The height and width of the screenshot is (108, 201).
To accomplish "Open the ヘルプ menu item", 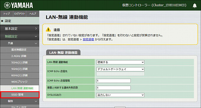I will (33, 14).
